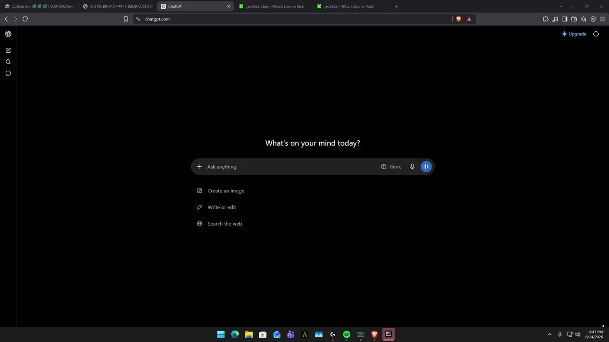Go back in browser history
The width and height of the screenshot is (609, 342).
(6, 19)
